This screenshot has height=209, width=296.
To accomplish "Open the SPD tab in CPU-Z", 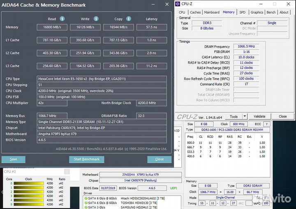I will (243, 12).
